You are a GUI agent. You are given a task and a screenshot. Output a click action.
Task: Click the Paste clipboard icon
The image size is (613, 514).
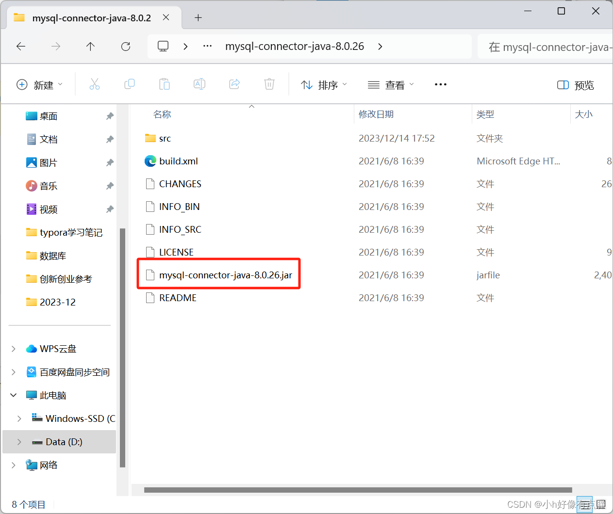[x=165, y=84]
